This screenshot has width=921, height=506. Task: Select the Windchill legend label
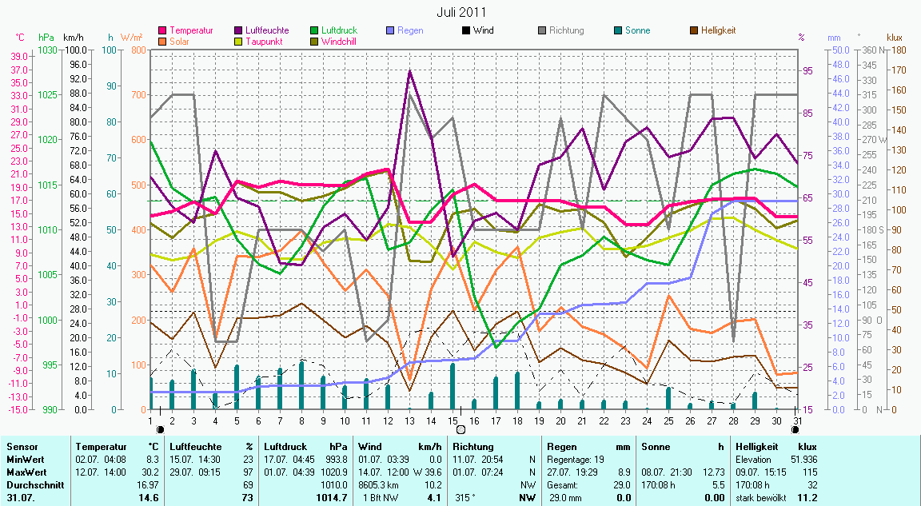tap(340, 42)
